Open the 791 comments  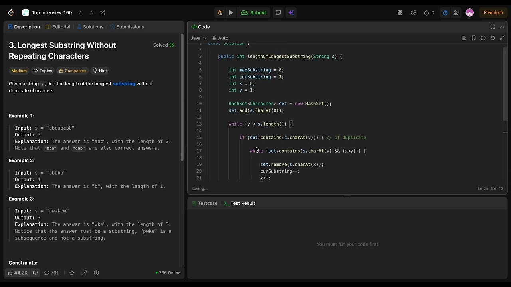[51, 273]
